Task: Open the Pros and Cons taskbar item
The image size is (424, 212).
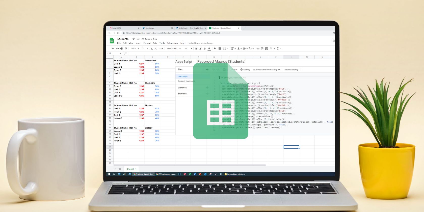Action: pyautogui.click(x=235, y=174)
